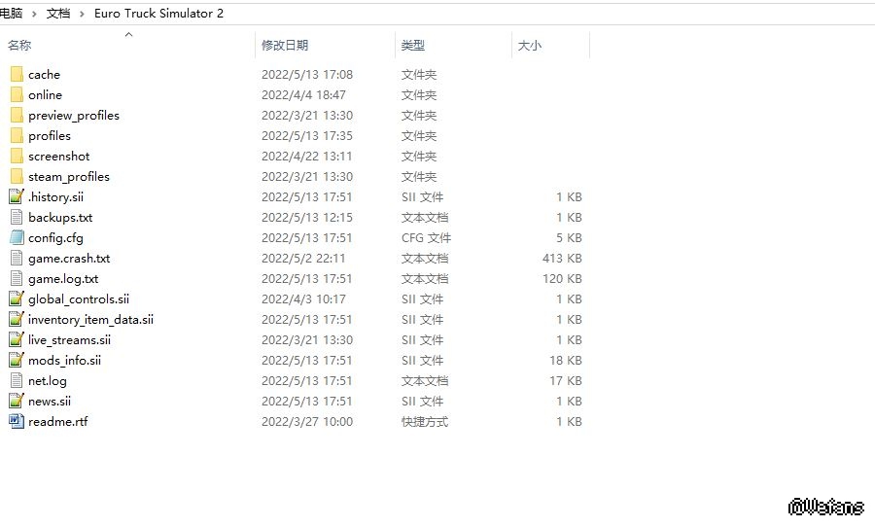Toggle sort arrow above 名称 column

(x=128, y=35)
